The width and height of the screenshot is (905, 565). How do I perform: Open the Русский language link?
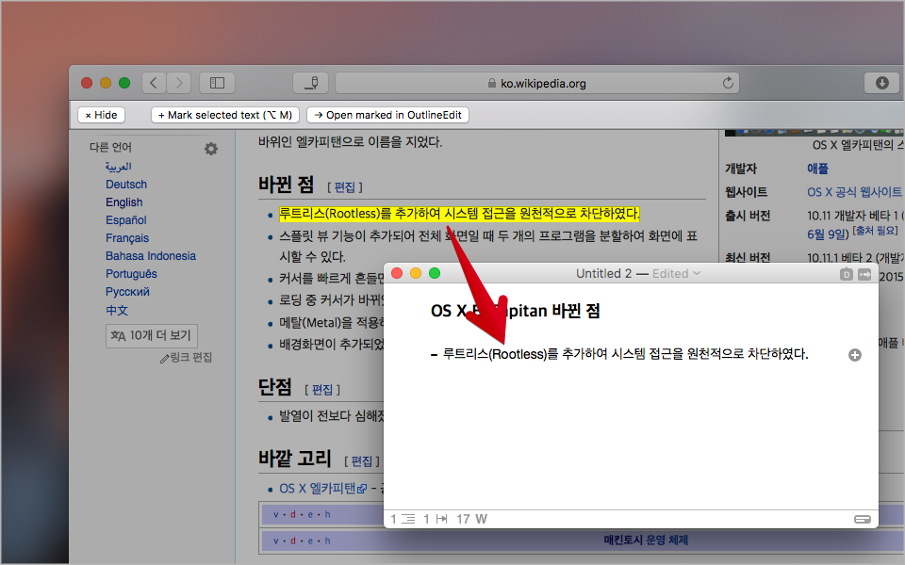click(127, 292)
